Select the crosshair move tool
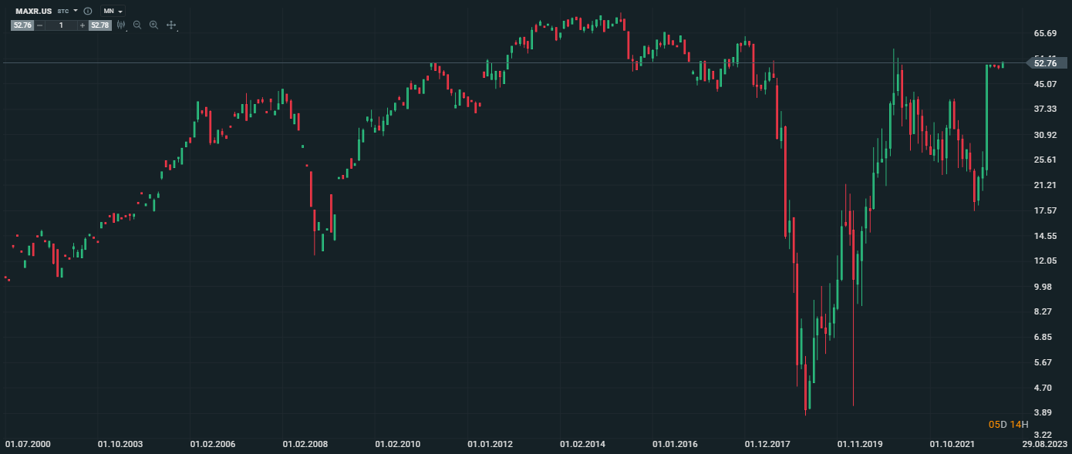1072x454 pixels. (171, 25)
